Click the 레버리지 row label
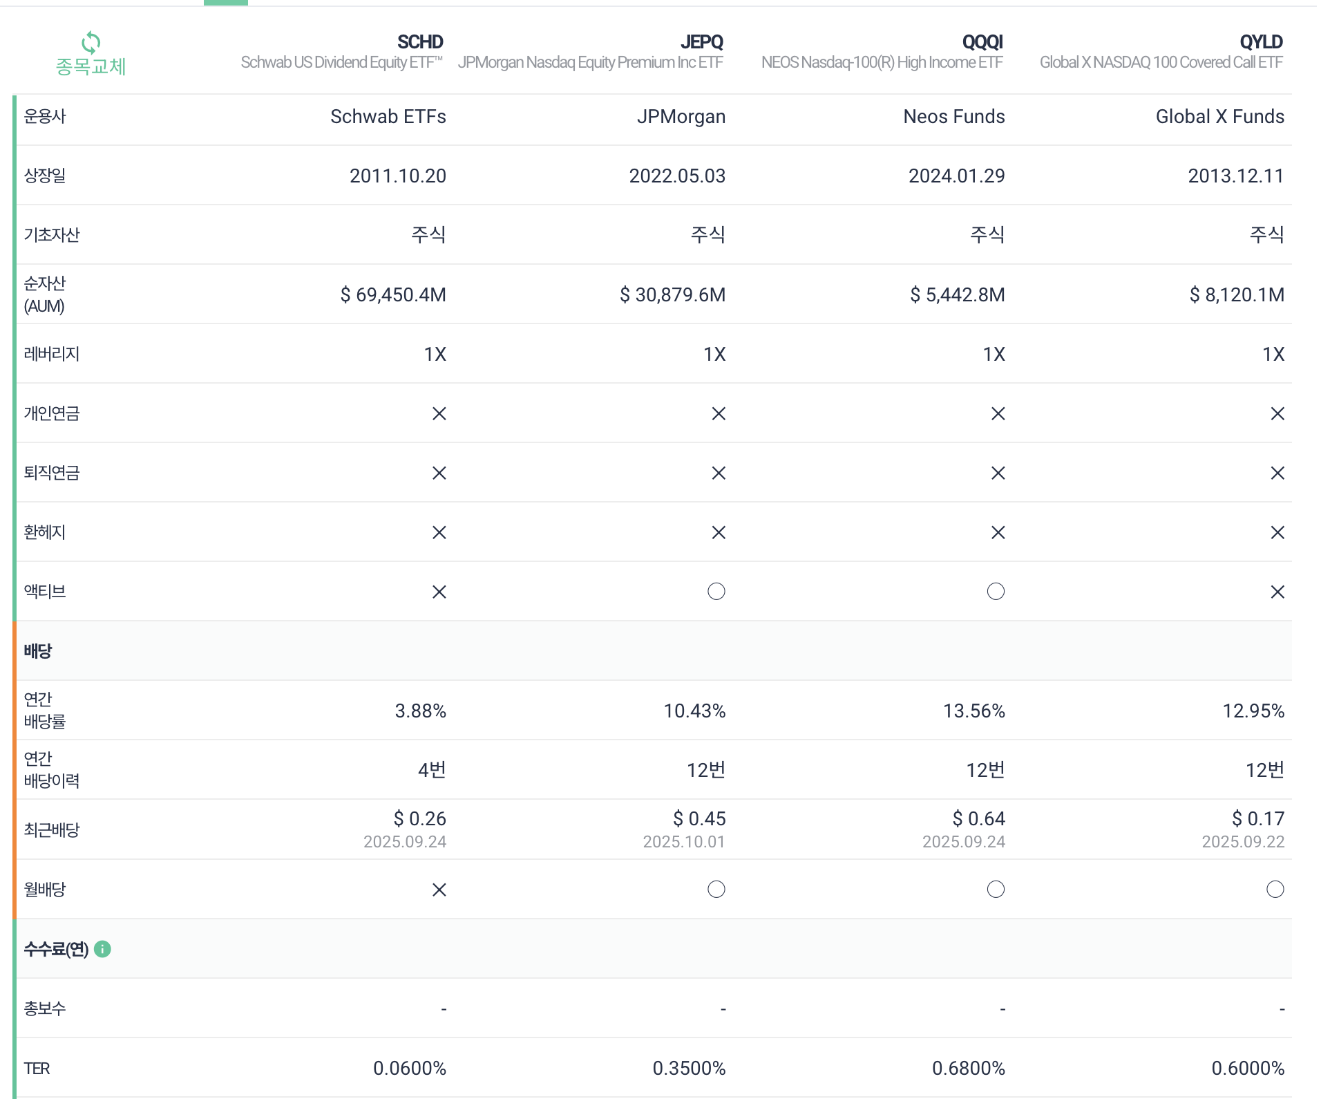The width and height of the screenshot is (1321, 1099). [52, 354]
